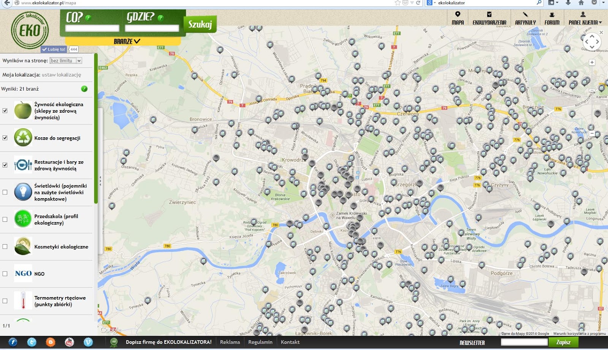The image size is (608, 350).
Task: Click the map zoom slider track
Action: (592, 98)
